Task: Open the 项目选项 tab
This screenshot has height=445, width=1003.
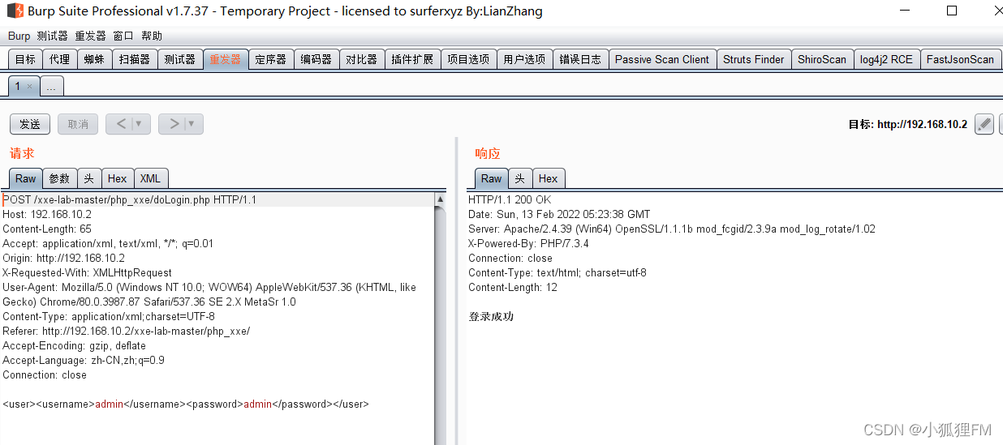Action: [468, 59]
